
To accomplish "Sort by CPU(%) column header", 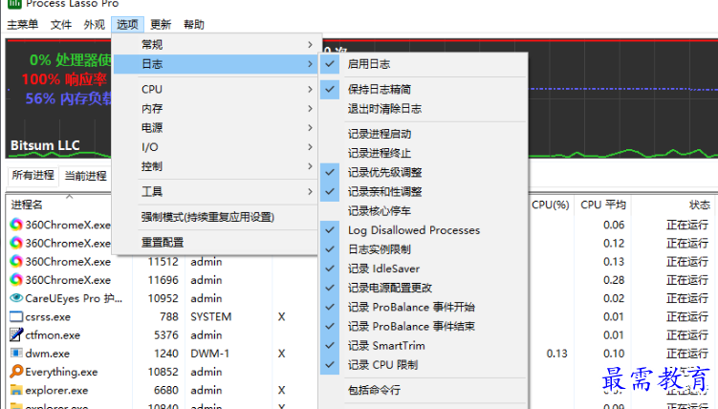I will (x=551, y=204).
